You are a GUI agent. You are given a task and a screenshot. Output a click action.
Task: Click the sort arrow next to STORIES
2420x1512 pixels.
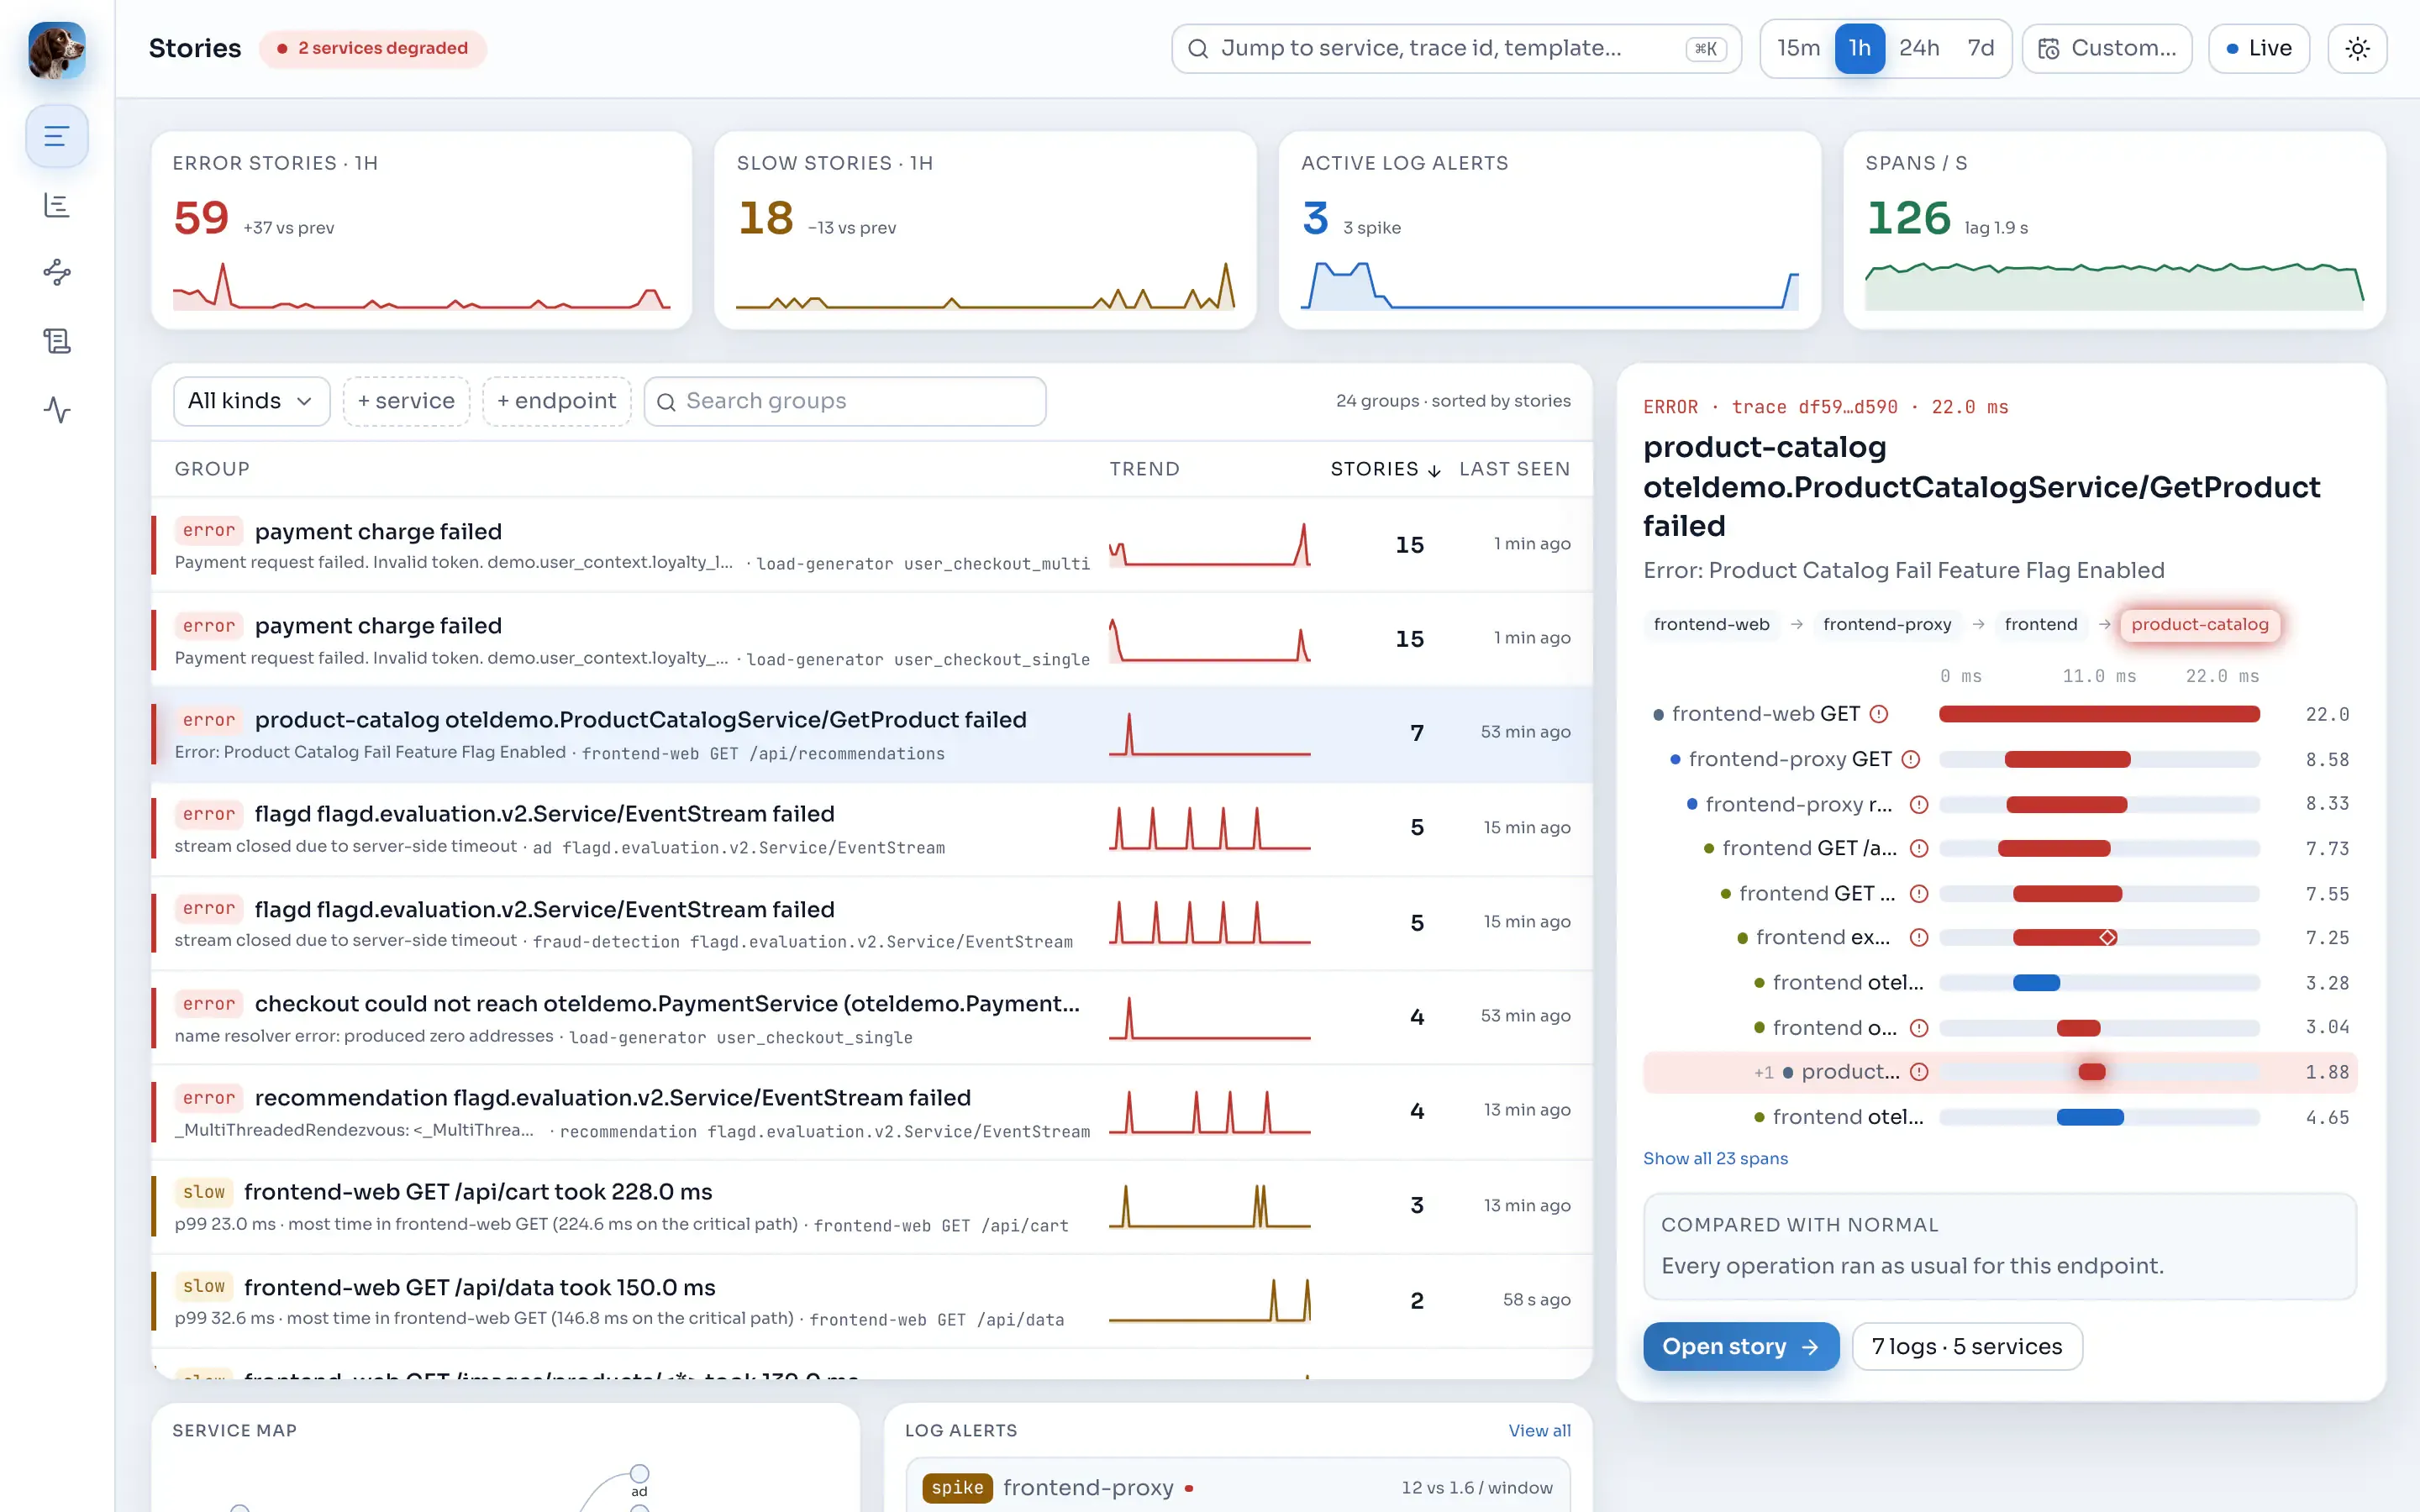tap(1434, 470)
